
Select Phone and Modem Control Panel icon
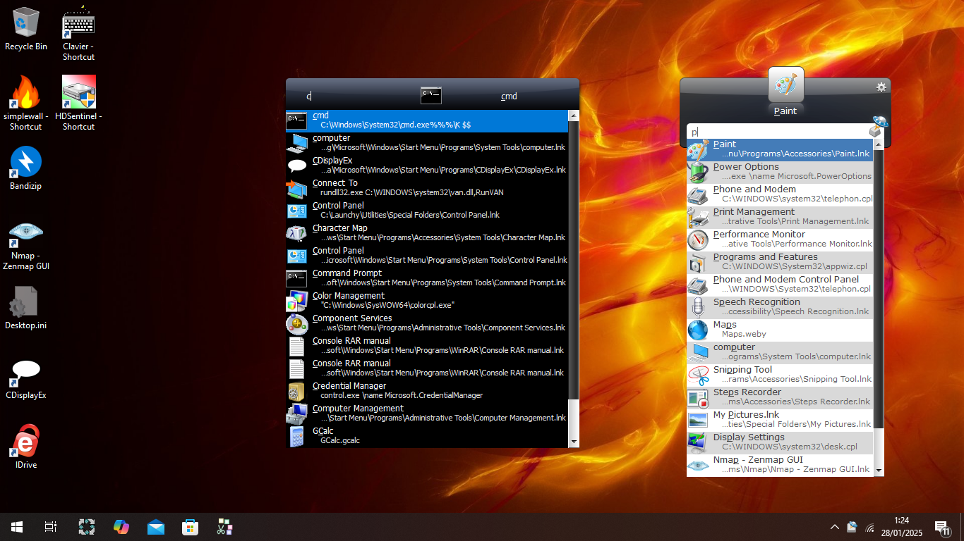point(698,285)
